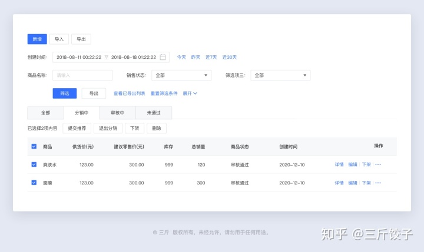Click the 导入 button
This screenshot has height=252, width=424.
tap(59, 39)
